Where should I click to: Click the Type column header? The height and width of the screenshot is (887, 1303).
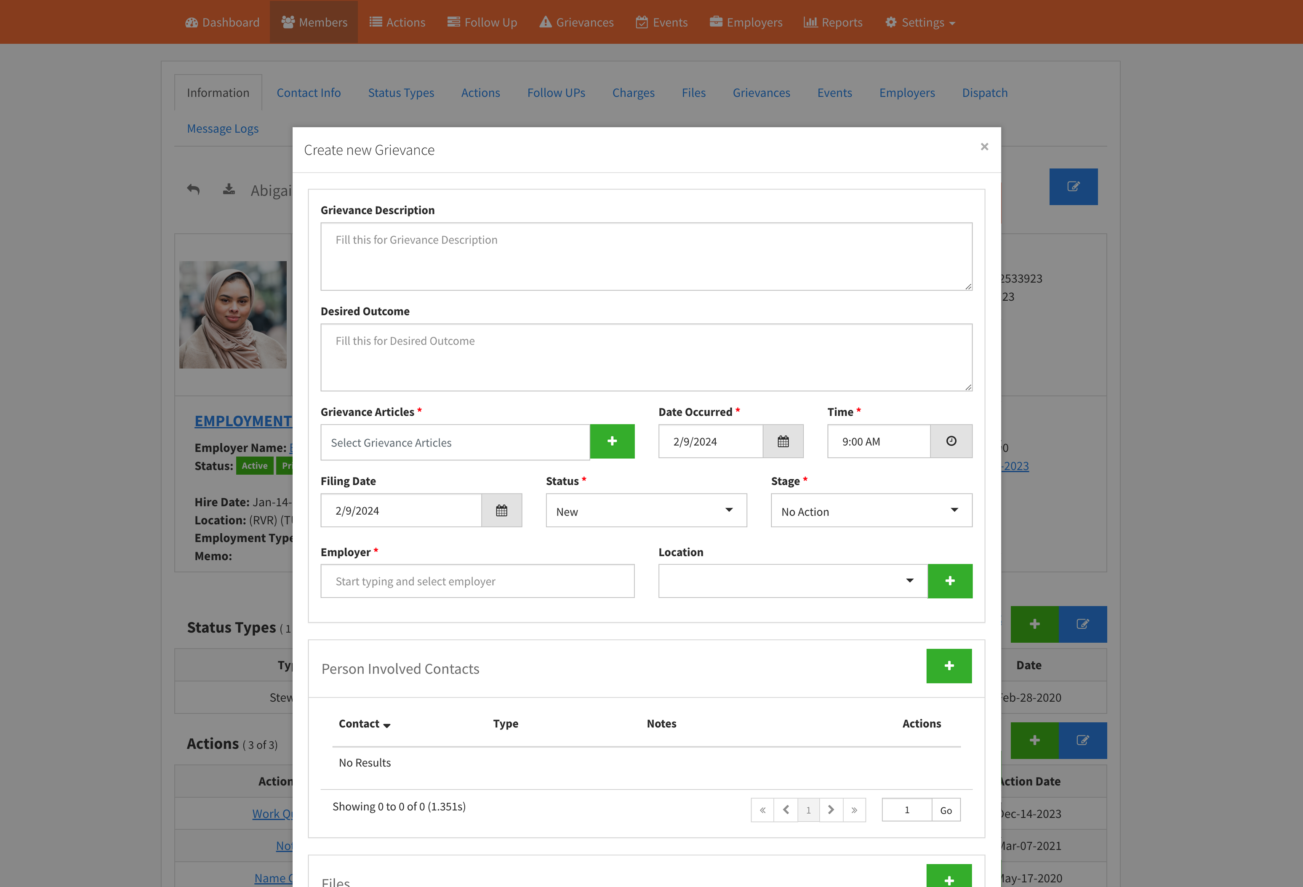[x=505, y=724]
